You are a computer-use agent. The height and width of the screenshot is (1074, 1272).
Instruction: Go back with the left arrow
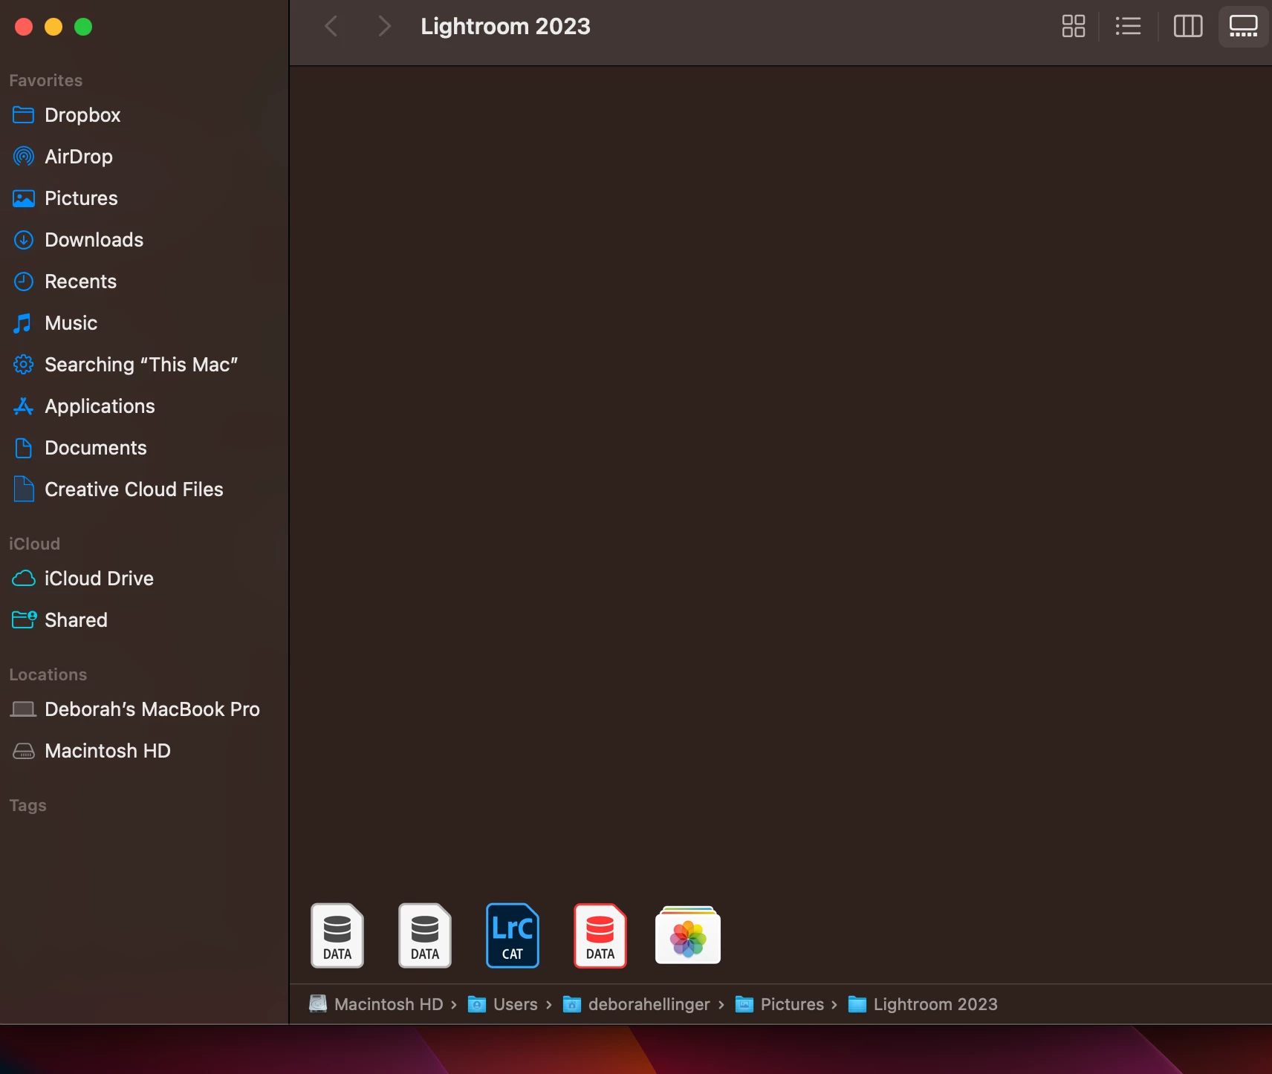pyautogui.click(x=331, y=27)
